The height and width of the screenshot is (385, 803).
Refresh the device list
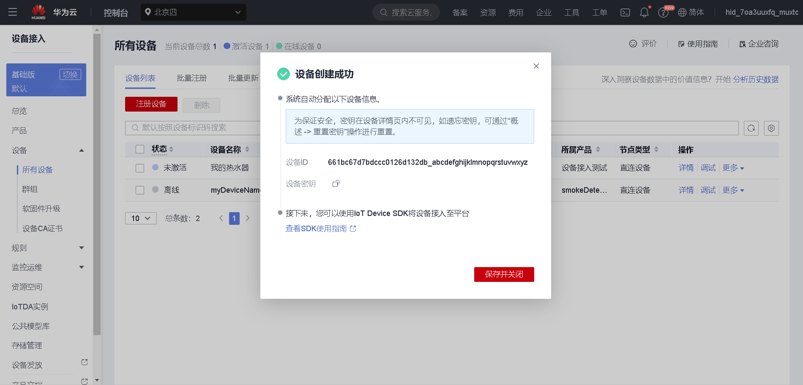[x=751, y=128]
